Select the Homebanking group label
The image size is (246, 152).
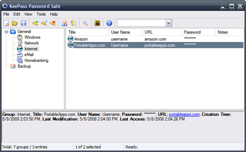pyautogui.click(x=37, y=60)
